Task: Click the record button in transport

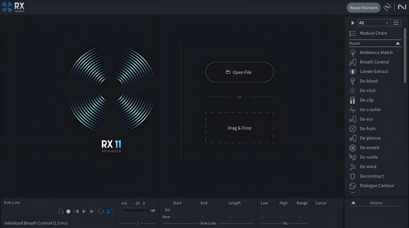Action: [68, 211]
